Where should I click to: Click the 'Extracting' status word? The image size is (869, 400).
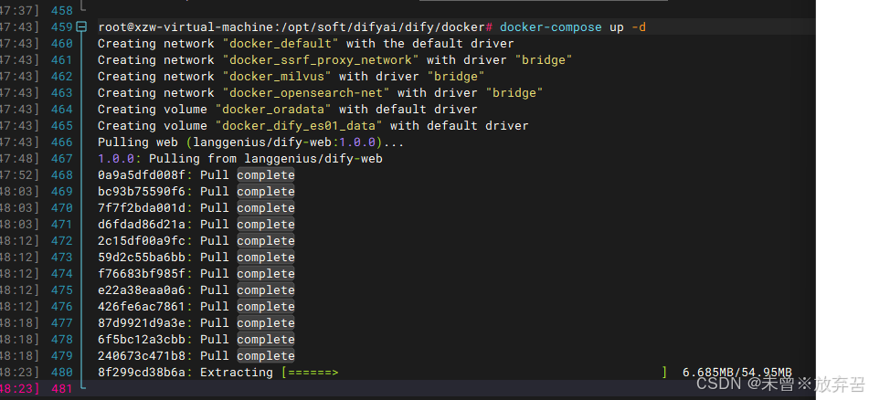point(237,373)
